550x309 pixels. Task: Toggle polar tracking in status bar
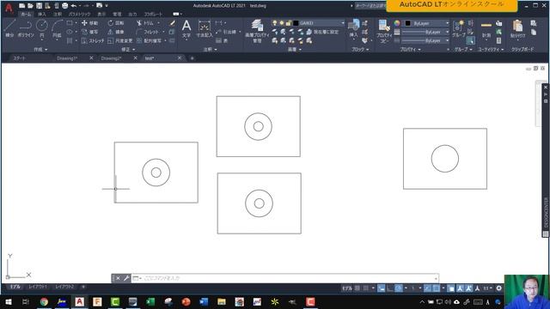pos(399,288)
